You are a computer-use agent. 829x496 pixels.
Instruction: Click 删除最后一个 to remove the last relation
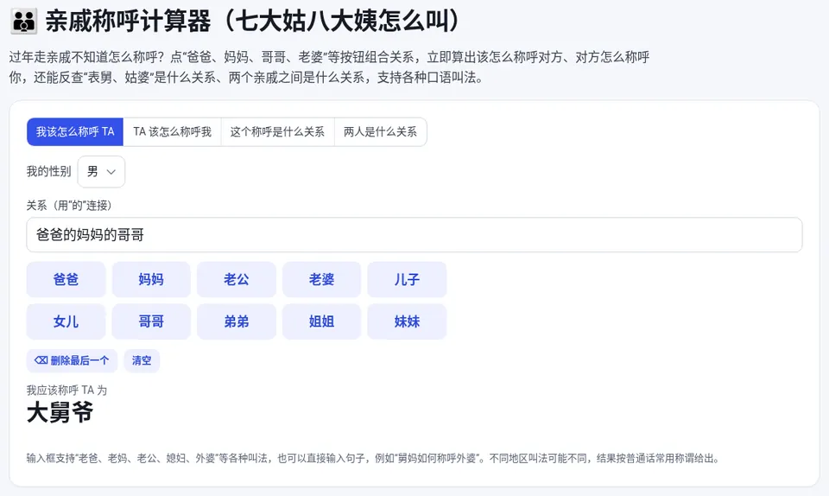[x=72, y=360]
